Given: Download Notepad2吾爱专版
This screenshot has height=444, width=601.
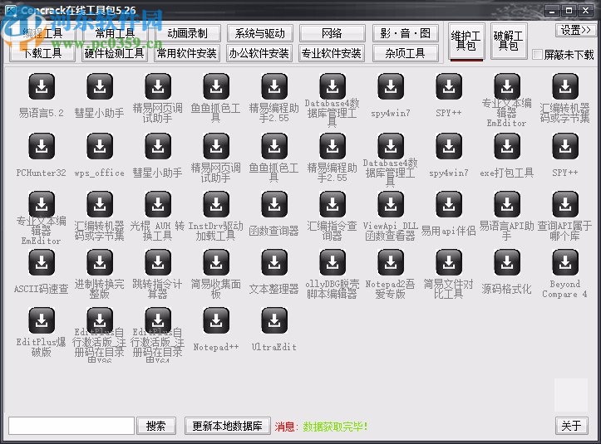Looking at the screenshot, I should click(x=391, y=262).
